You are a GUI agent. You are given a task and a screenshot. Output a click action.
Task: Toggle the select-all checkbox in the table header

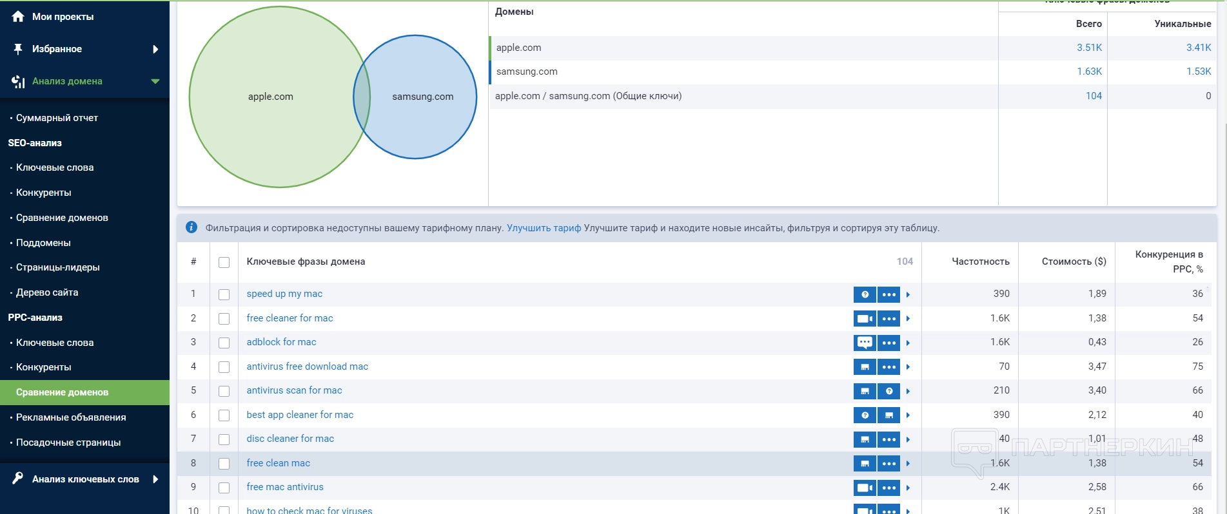[x=224, y=262]
